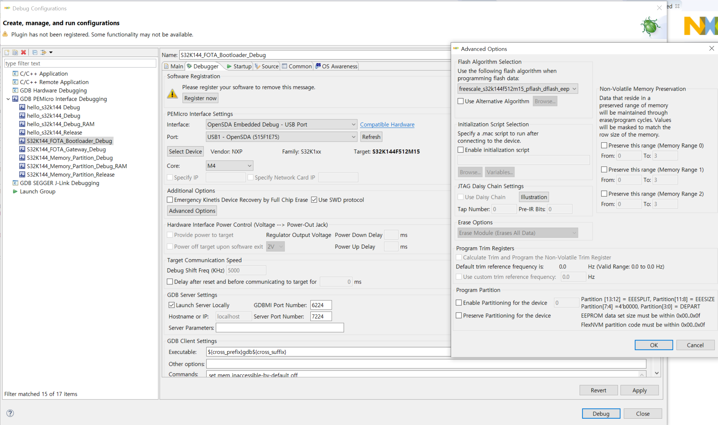Collapse the GDB PEMicro Interface Debugging node
Image resolution: width=718 pixels, height=425 pixels.
[8, 99]
